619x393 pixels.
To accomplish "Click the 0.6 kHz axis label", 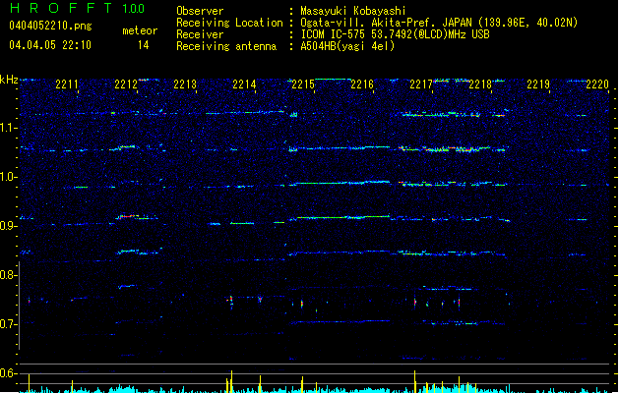I will pyautogui.click(x=9, y=373).
